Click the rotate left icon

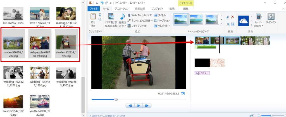click(228, 17)
